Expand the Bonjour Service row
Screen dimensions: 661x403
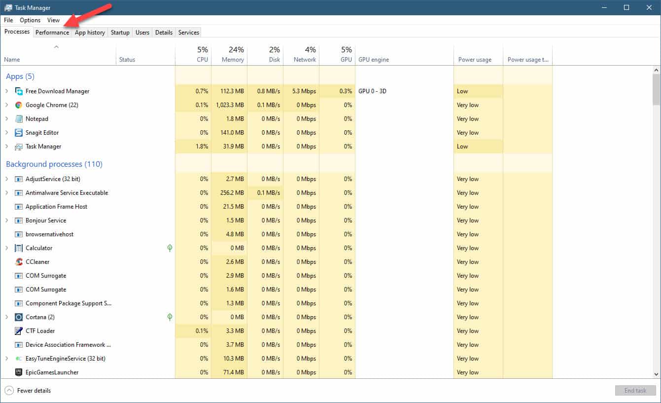(x=7, y=220)
